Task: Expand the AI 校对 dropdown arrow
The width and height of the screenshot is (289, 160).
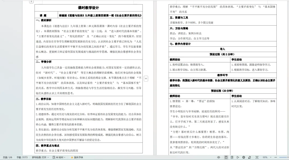Action: pyautogui.click(x=65, y=157)
